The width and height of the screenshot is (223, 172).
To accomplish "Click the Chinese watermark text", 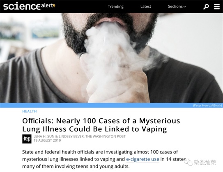I will coord(205,163).
